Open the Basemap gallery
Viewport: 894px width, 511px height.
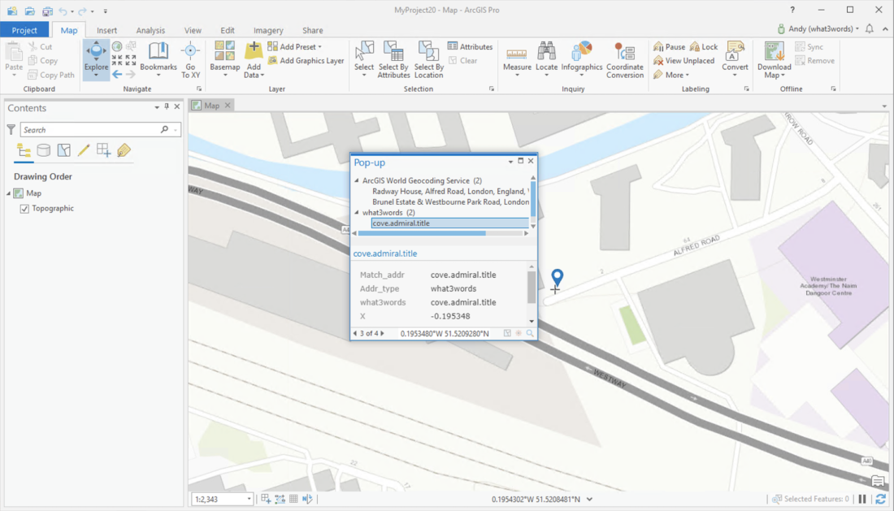tap(224, 59)
